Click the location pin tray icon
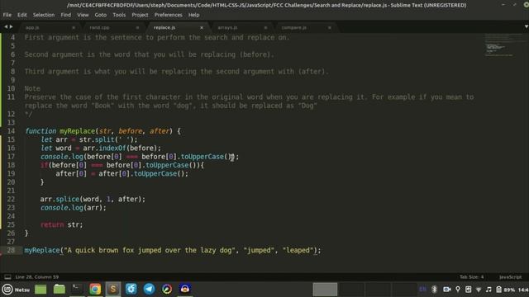This screenshot has width=529, height=297. [458, 290]
